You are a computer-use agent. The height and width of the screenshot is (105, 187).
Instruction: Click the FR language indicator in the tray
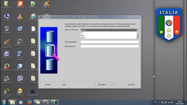pyautogui.click(x=155, y=102)
